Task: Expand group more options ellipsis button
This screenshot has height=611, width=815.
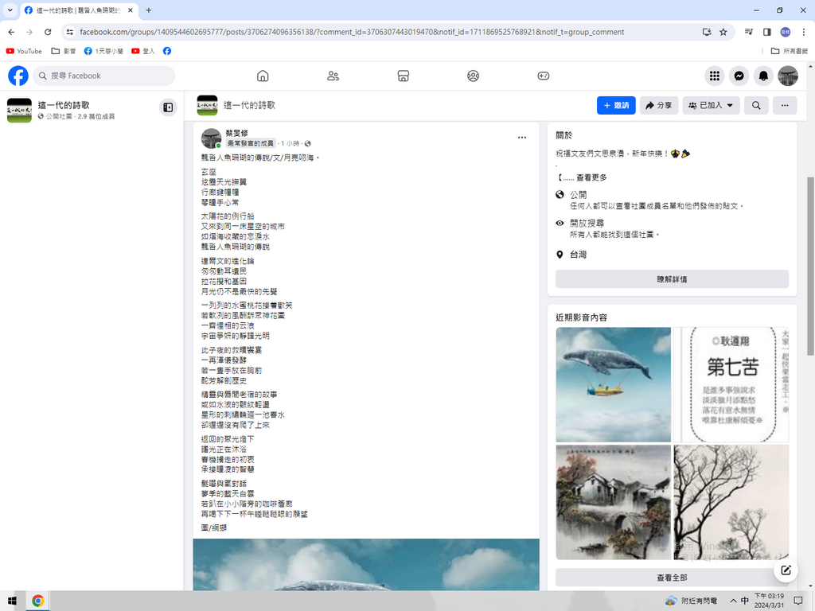Action: tap(784, 105)
